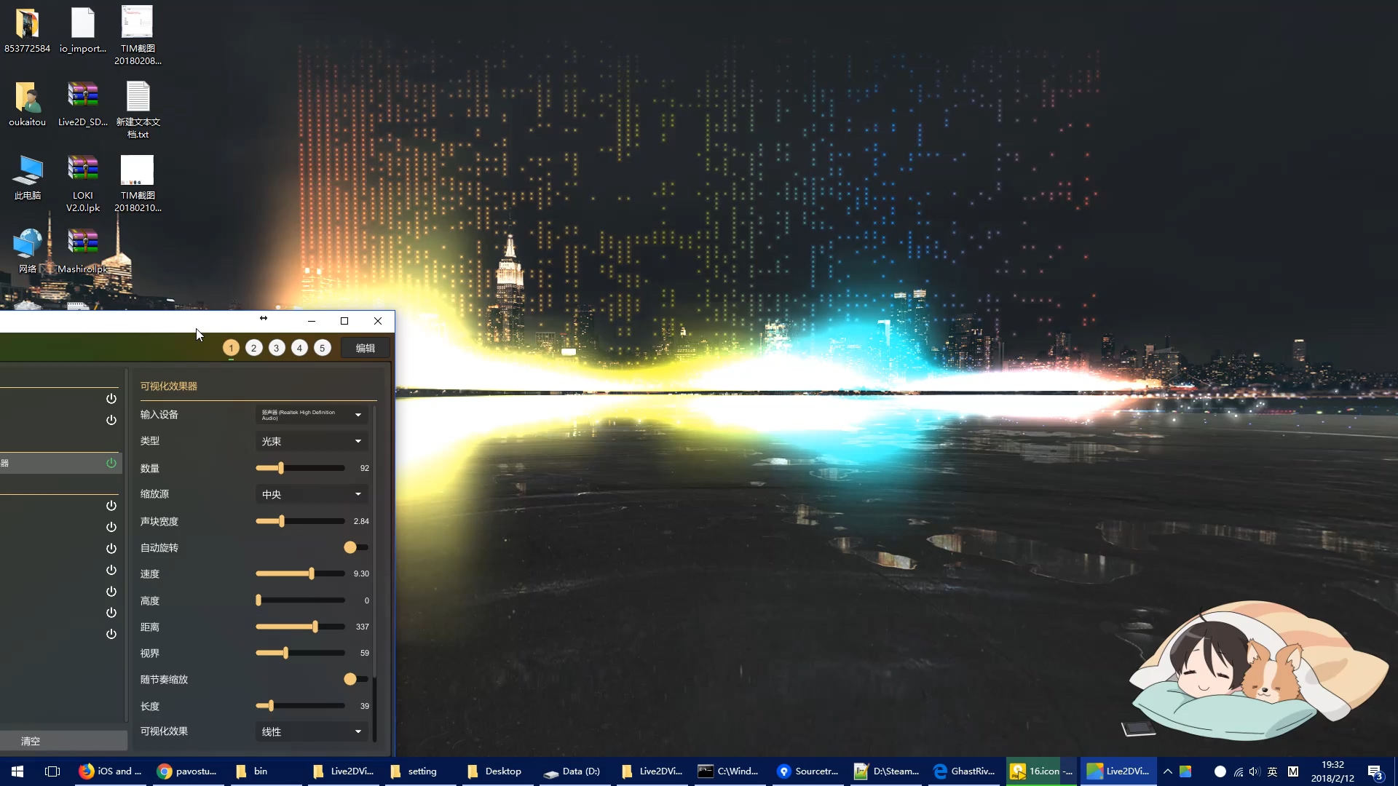This screenshot has height=786, width=1398.
Task: Change 可视化效果 from the 线性 dropdown
Action: [x=310, y=731]
